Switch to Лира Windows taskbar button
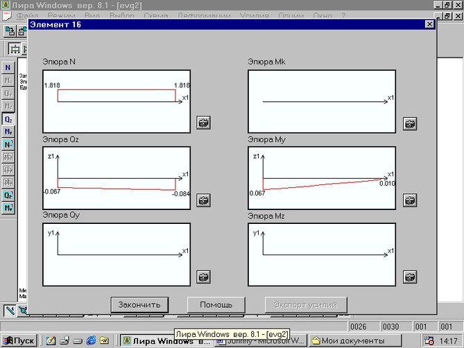The image size is (464, 348). point(166,341)
